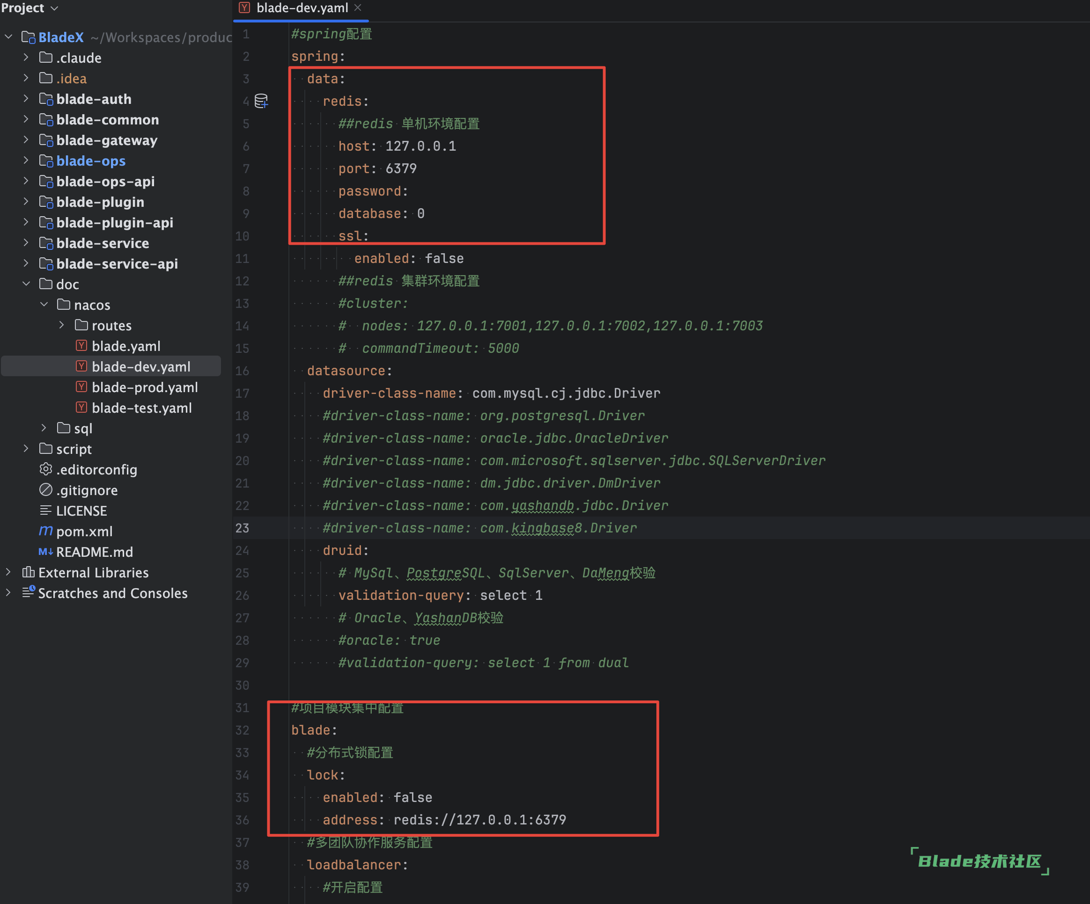Click the YAML file icon next to blade-prod.yaml
Screen dimensions: 1090x904
tap(81, 387)
